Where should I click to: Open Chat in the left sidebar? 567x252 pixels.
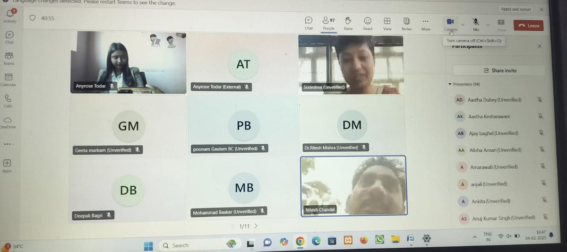coord(9,37)
